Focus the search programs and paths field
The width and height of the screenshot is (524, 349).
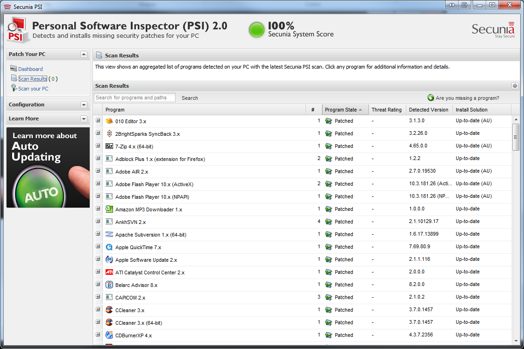pos(135,98)
